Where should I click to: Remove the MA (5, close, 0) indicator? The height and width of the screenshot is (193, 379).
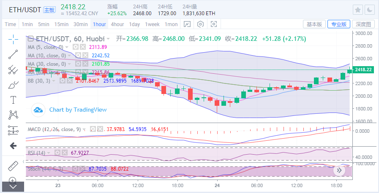[x=83, y=47]
